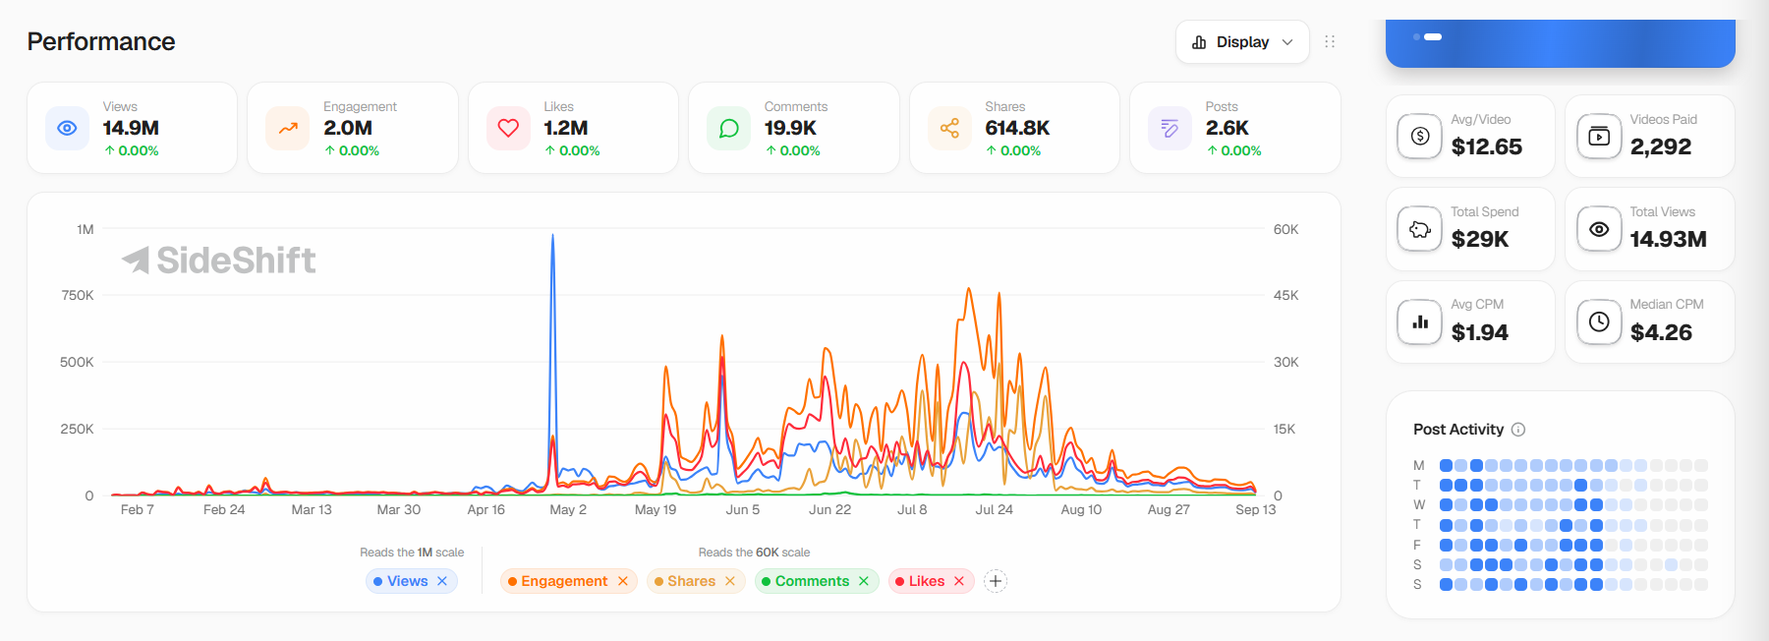
Task: Click the 1.2M Likes value
Action: coord(566,128)
